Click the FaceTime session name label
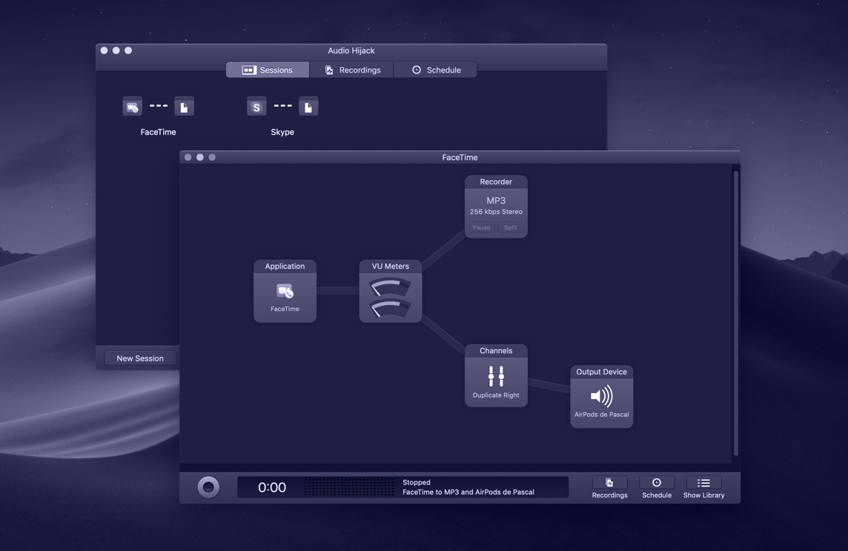848x551 pixels. (x=158, y=132)
